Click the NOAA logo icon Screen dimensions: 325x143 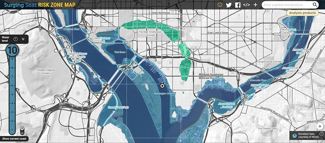pos(295,136)
